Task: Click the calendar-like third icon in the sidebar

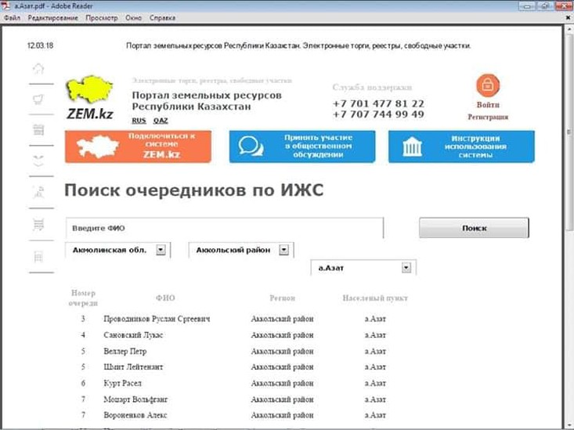Action: coord(38,129)
